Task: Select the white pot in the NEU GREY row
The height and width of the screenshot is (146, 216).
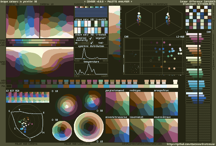Action: coord(175,82)
